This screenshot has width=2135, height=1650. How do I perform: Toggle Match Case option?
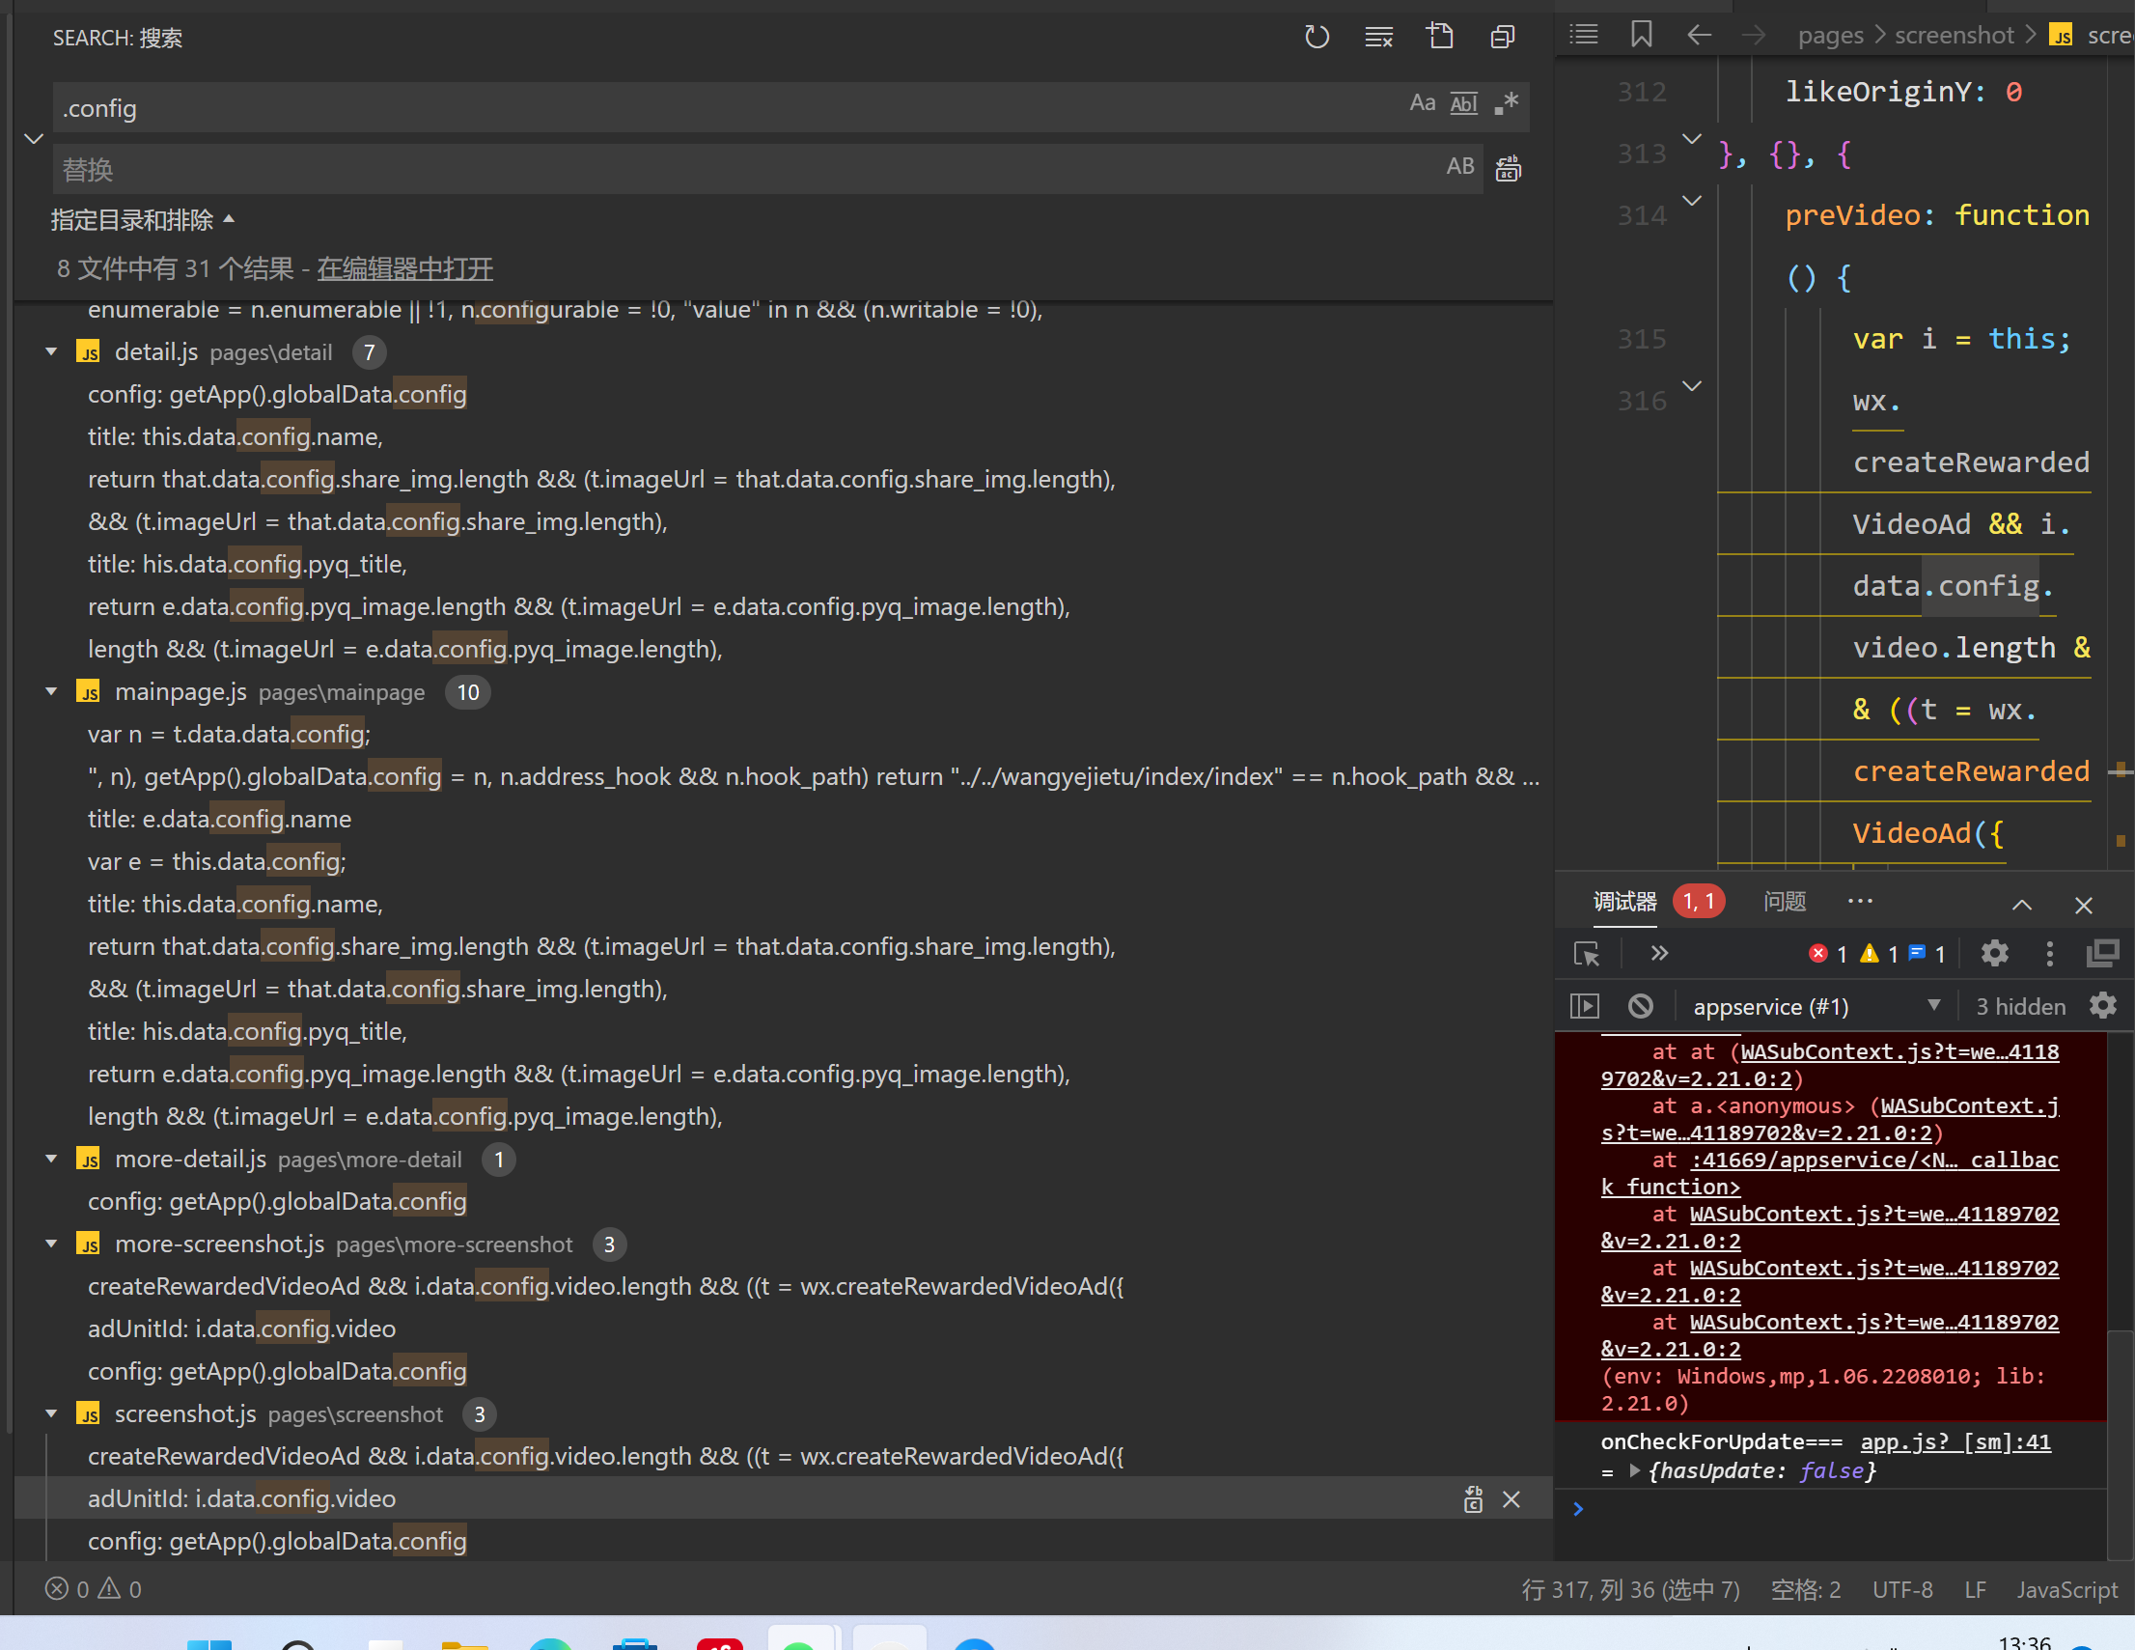[x=1422, y=102]
